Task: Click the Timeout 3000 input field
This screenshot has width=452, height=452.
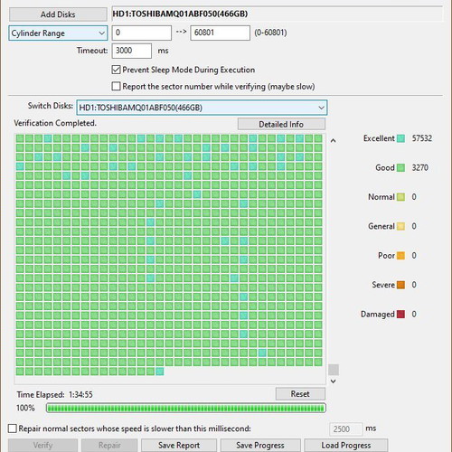Action: [x=132, y=51]
